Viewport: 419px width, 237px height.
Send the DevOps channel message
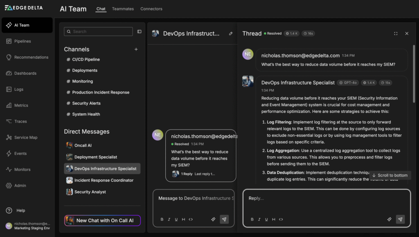[x=224, y=219]
